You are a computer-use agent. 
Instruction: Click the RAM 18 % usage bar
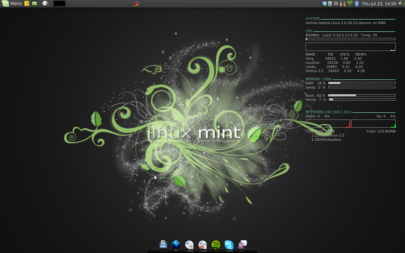point(362,83)
